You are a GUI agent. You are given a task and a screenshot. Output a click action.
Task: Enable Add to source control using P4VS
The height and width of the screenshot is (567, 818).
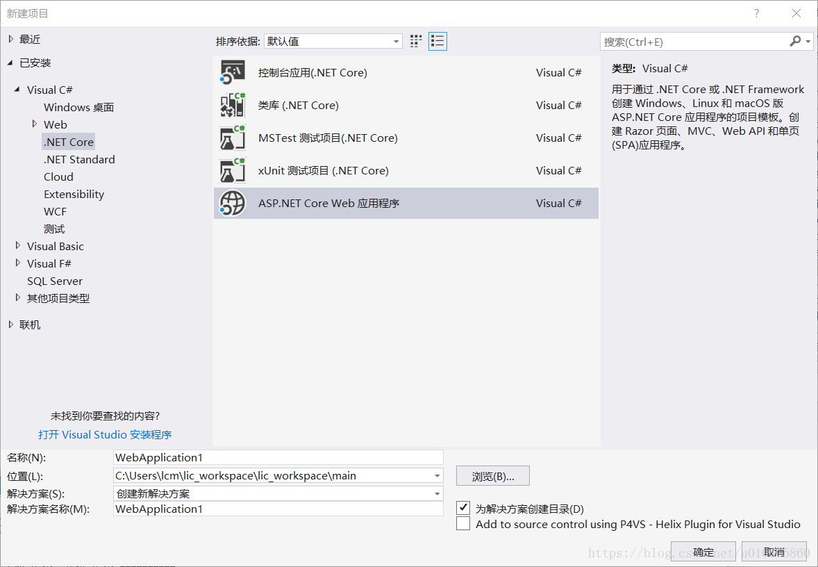click(x=463, y=524)
